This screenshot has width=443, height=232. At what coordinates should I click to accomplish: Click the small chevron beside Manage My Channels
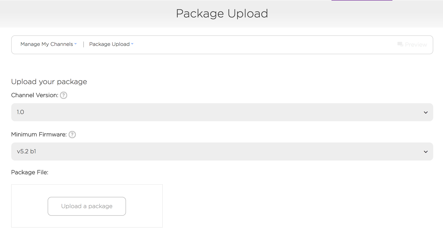(x=76, y=44)
